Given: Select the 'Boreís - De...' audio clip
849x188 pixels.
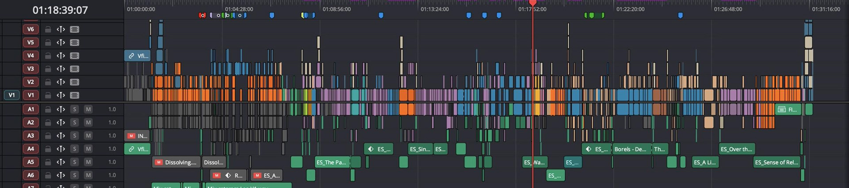Looking at the screenshot, I should tap(631, 149).
